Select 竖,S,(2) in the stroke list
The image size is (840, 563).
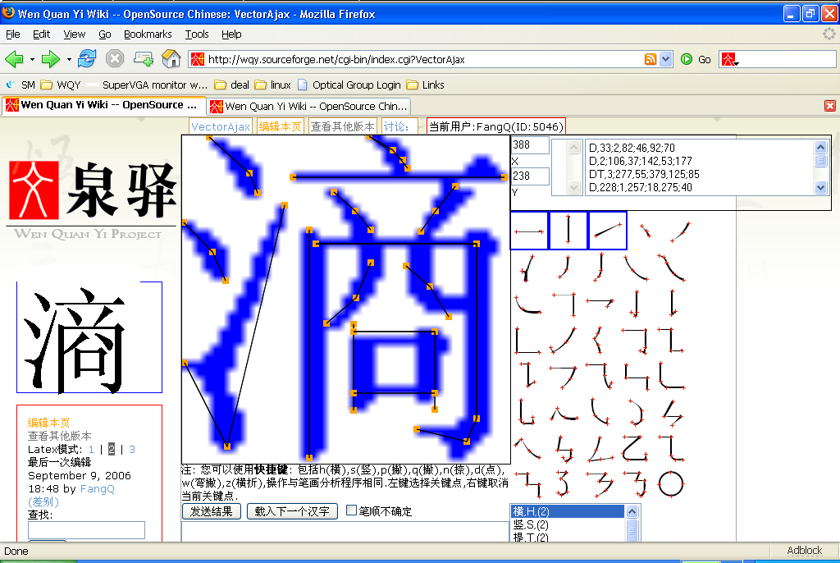[x=568, y=525]
